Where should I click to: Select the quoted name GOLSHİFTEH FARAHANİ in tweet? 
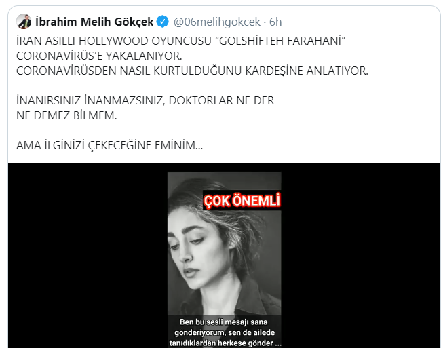click(x=281, y=41)
